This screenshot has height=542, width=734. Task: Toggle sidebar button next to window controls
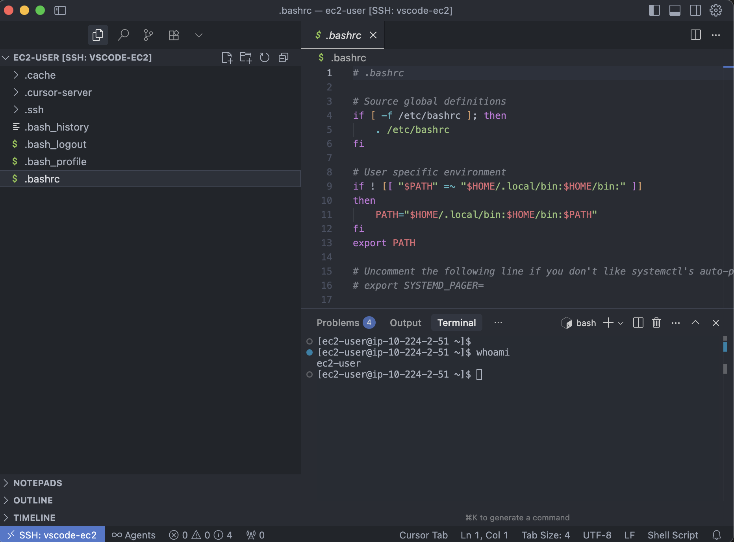point(60,10)
